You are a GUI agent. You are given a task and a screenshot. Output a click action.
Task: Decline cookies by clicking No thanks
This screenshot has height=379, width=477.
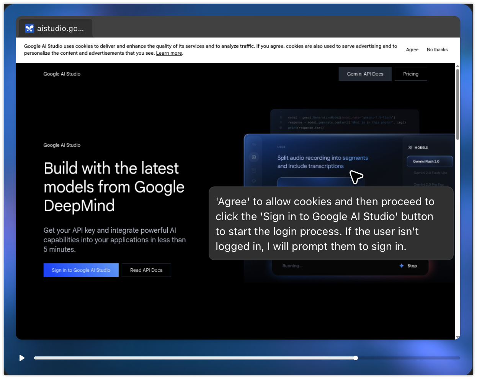point(437,50)
